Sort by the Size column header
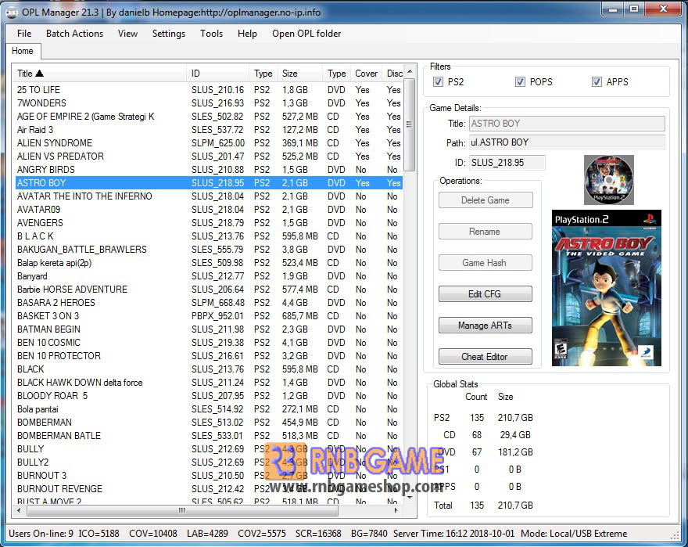The height and width of the screenshot is (547, 688). click(300, 74)
